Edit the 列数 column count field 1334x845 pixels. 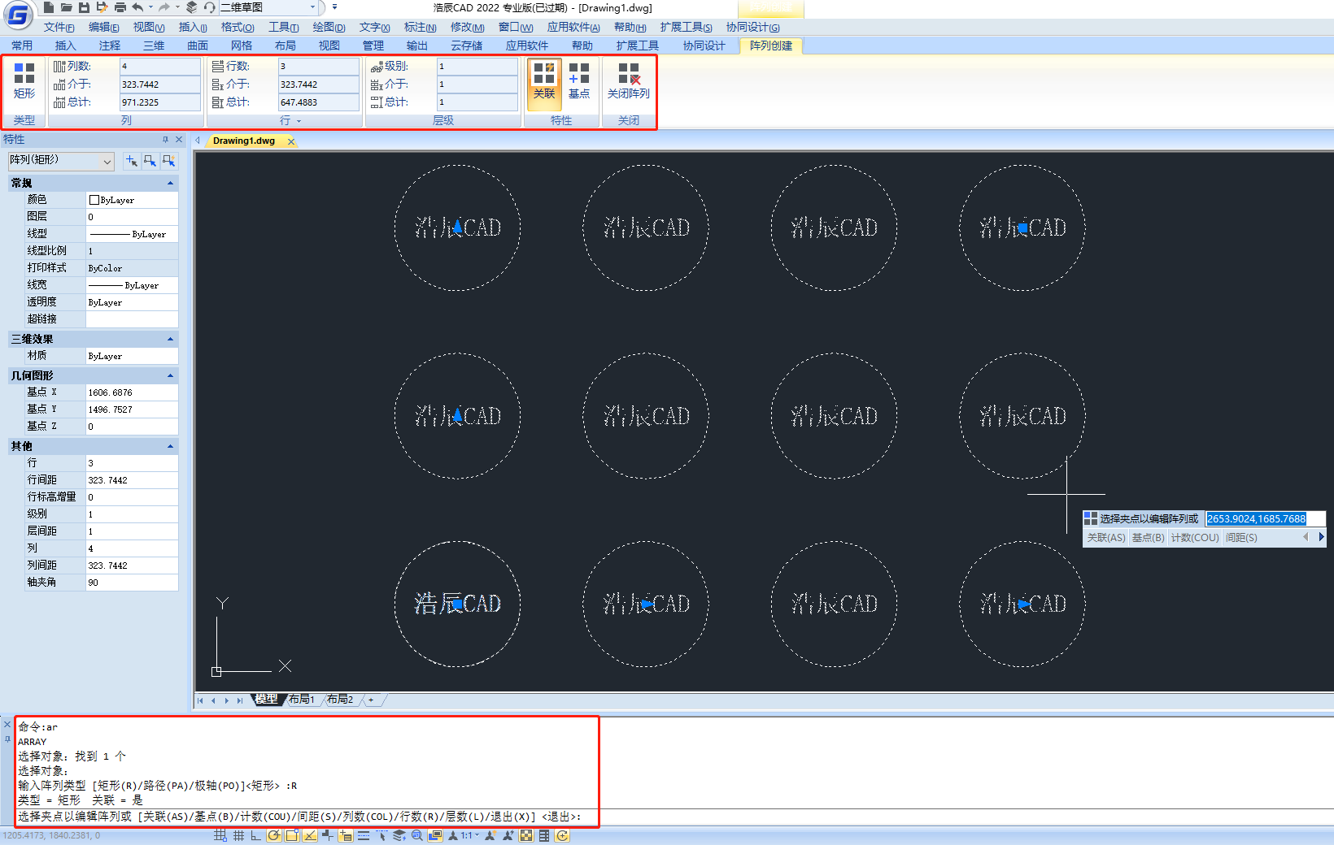(x=159, y=66)
